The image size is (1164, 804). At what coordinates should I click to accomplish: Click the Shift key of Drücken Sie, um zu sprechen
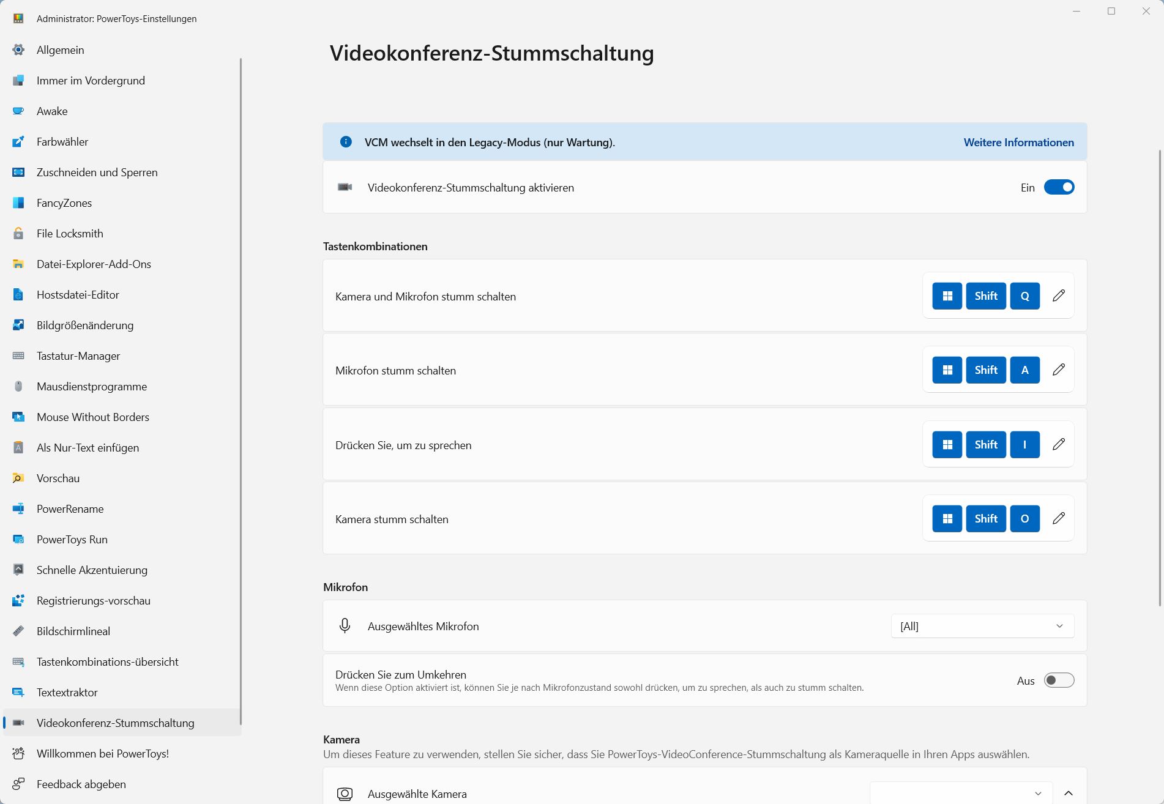click(986, 445)
